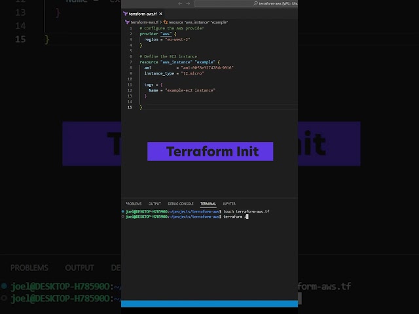Click the resource aws_instance example breadcrumb
The height and width of the screenshot is (314, 419).
click(x=198, y=22)
